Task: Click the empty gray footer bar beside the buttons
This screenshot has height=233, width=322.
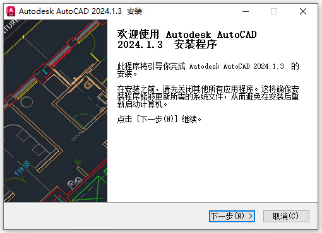Action: point(106,216)
